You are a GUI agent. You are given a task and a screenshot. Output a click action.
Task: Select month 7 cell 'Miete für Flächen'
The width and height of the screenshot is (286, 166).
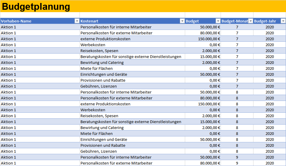(132, 69)
